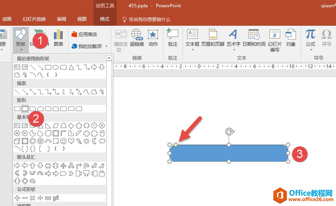Select the double brace shape
The height and width of the screenshot is (206, 336).
[x=33, y=149]
